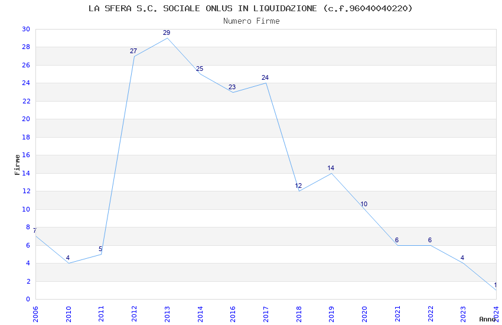Screen dimensions: 502x325
Task: Click the x-axis year 2023
Action: tap(463, 314)
